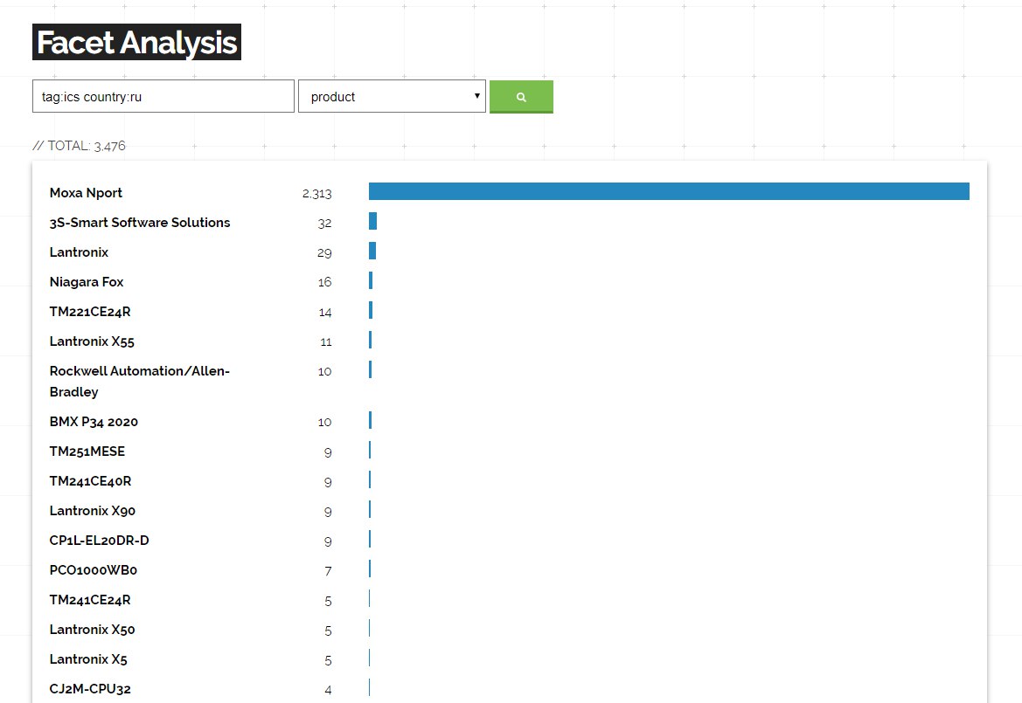The image size is (1022, 703).
Task: Select the Niagara Fox entry
Action: pos(86,282)
